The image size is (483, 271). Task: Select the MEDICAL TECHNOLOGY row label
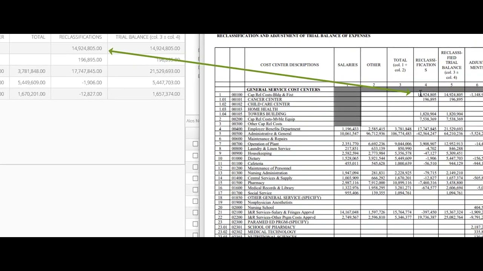click(272, 232)
